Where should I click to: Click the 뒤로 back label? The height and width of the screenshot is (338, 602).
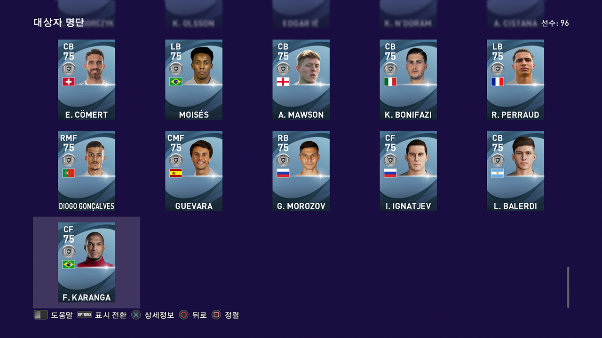point(199,315)
